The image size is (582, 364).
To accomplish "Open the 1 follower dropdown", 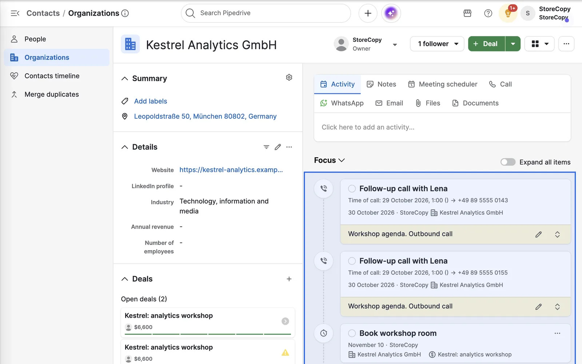I will coord(437,44).
